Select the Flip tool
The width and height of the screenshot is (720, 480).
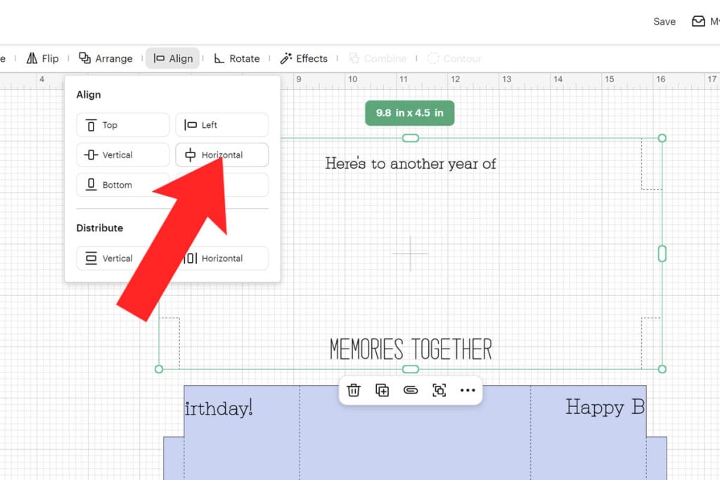[43, 58]
